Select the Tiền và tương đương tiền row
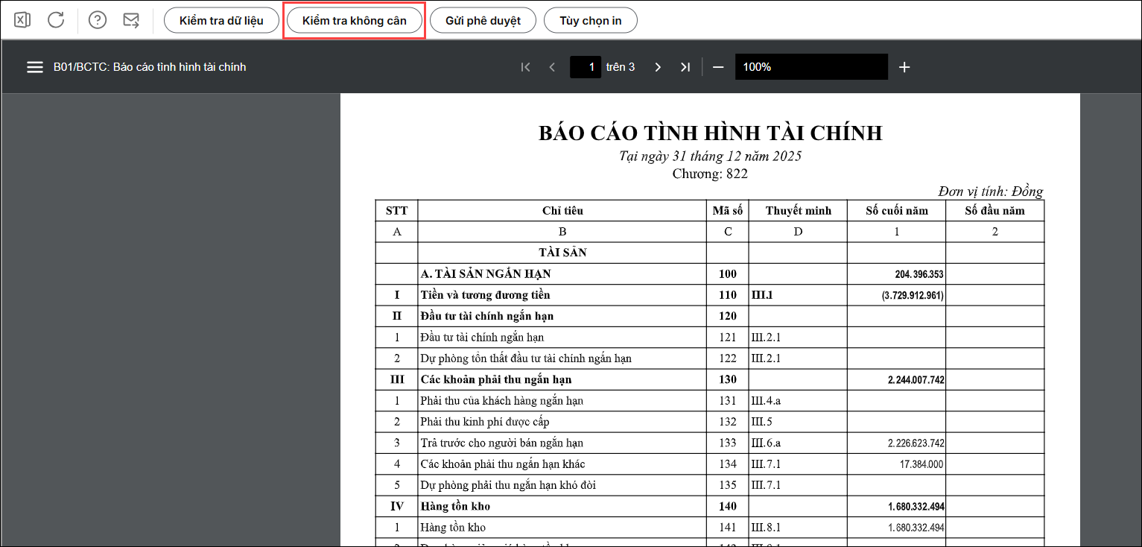This screenshot has height=547, width=1142. (x=485, y=295)
